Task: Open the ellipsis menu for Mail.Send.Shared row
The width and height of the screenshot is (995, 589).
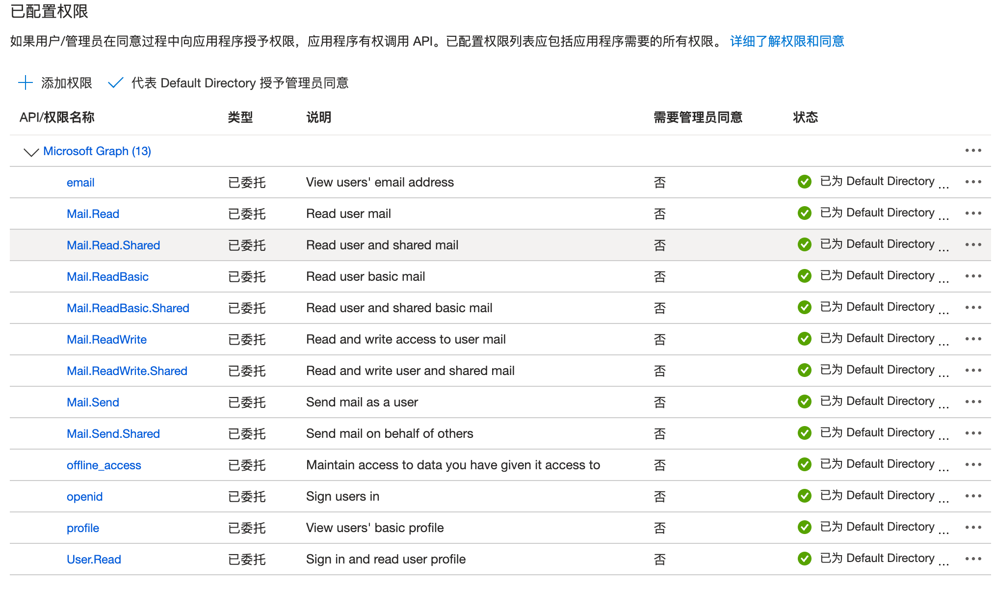Action: point(973,433)
